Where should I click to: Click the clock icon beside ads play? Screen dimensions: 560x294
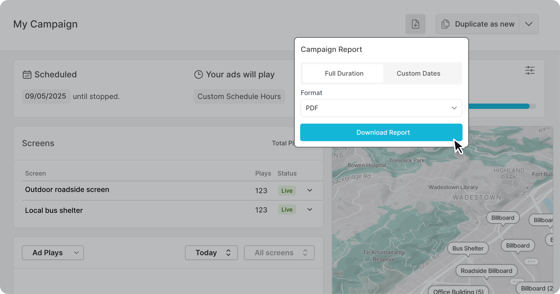pyautogui.click(x=198, y=75)
